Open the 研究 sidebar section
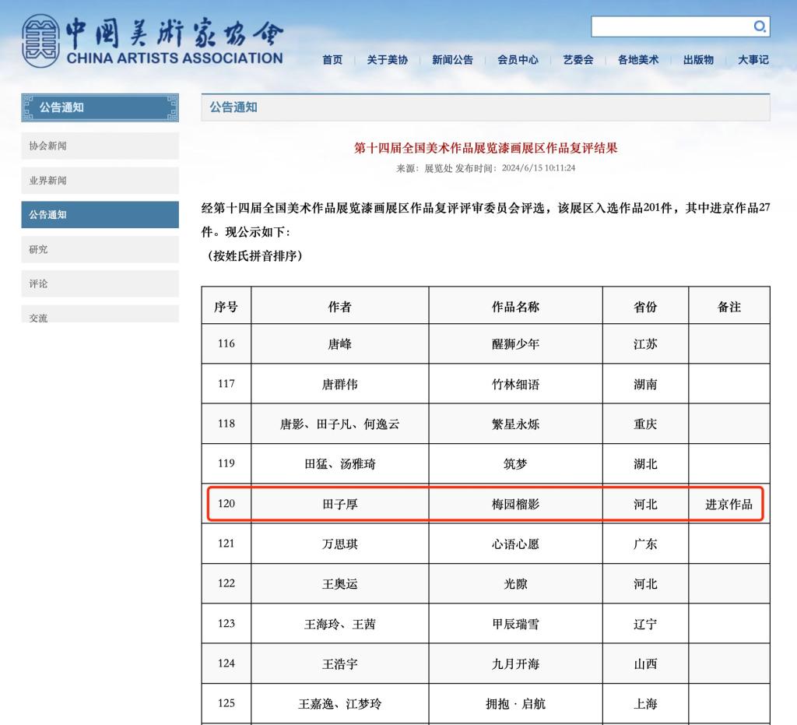 point(100,249)
